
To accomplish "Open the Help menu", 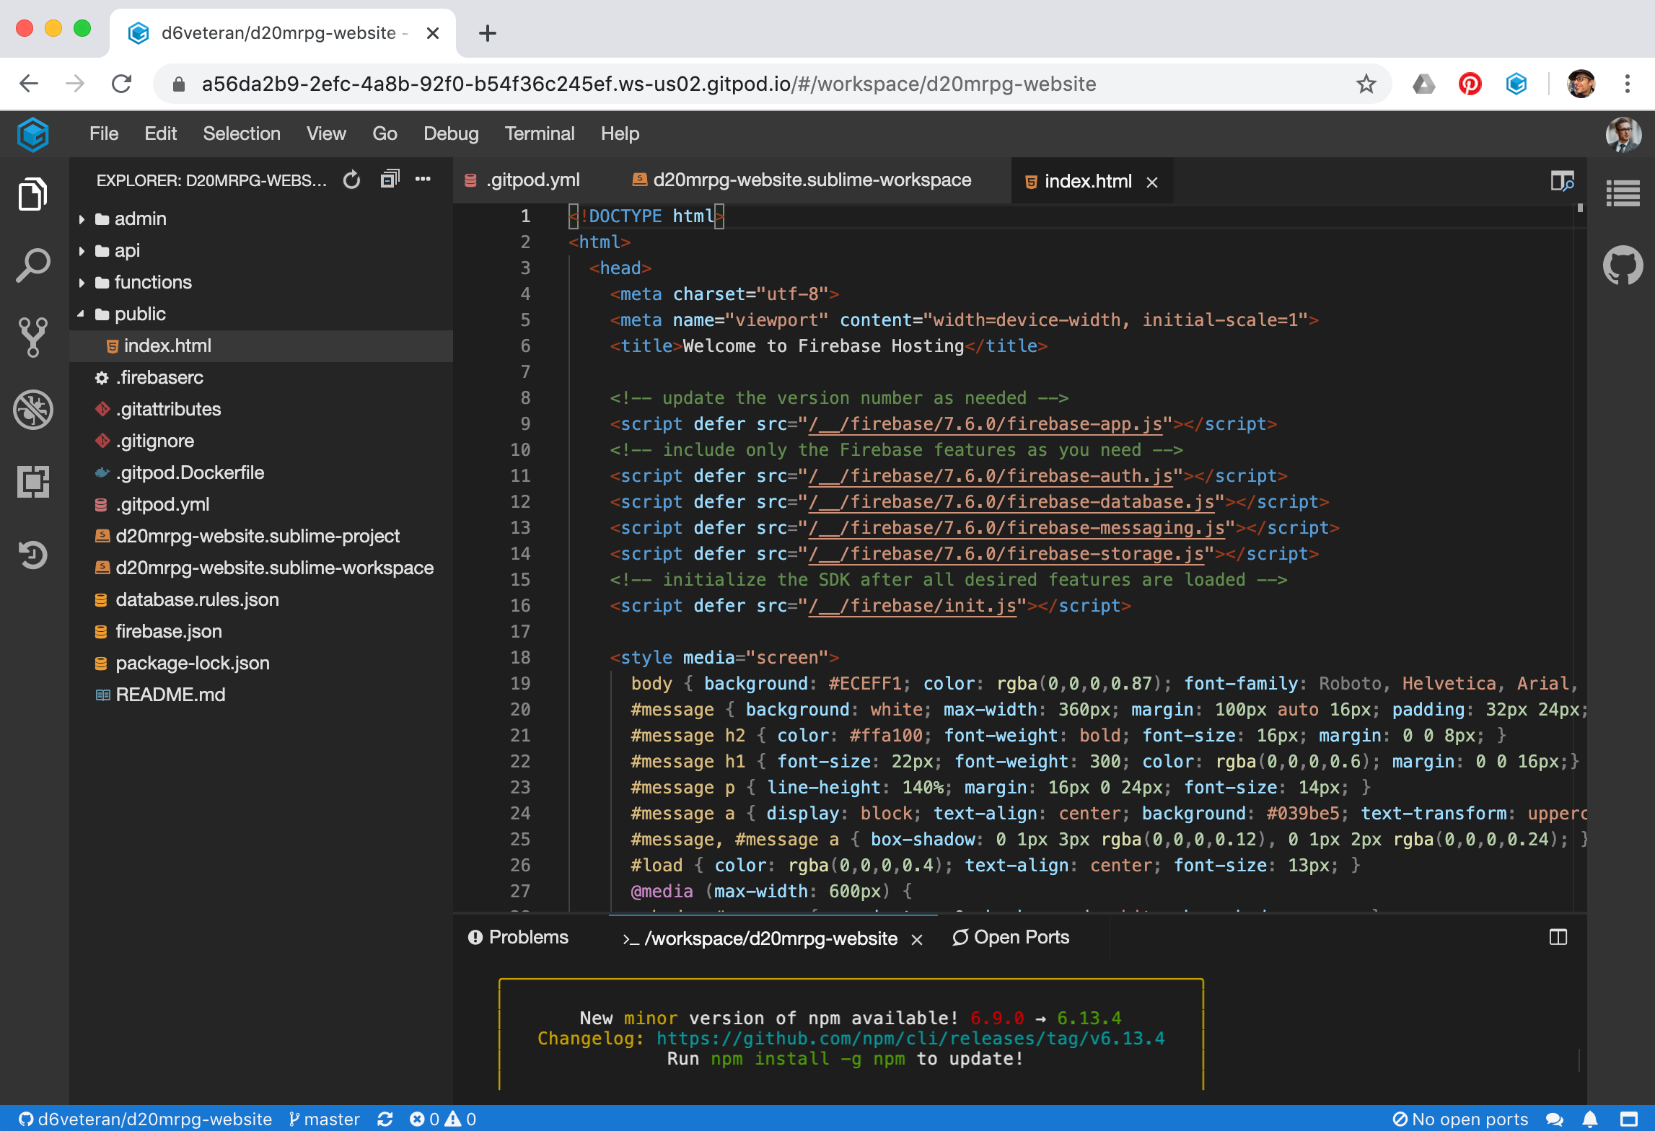I will pyautogui.click(x=620, y=133).
